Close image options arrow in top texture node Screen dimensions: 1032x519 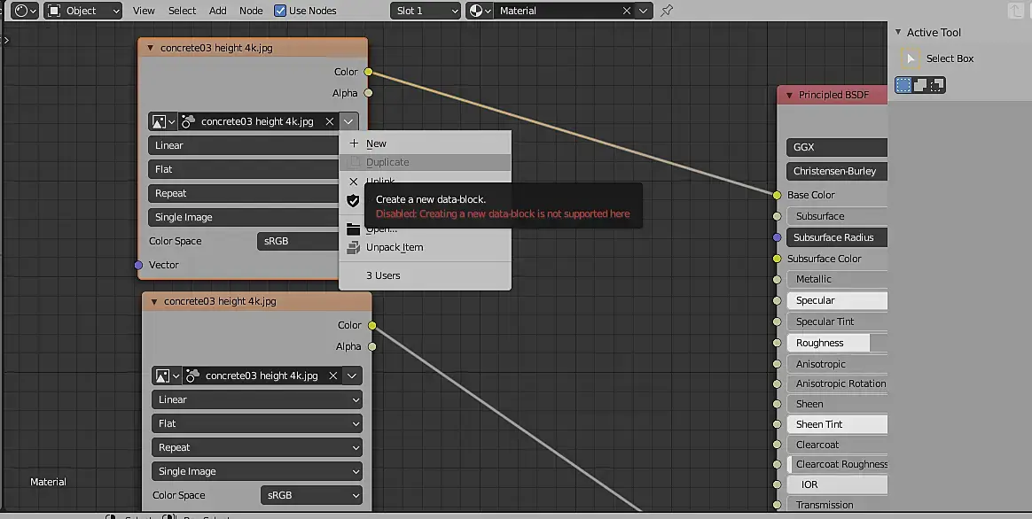coord(348,121)
